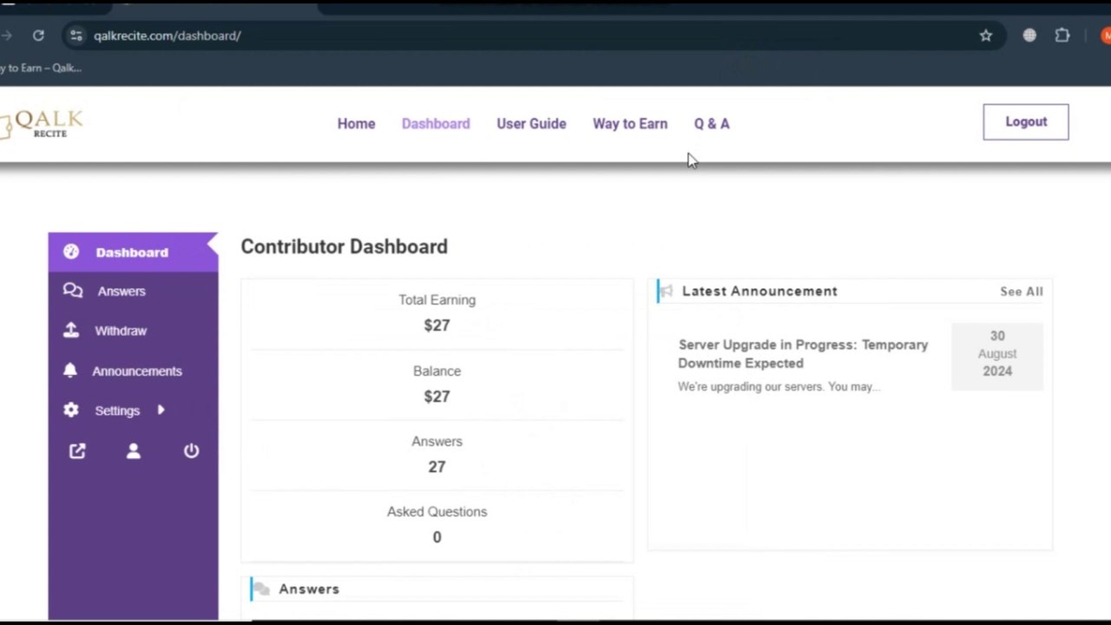Click the Settings gear icon in sidebar
Screen dimensions: 1111x625
[71, 411]
